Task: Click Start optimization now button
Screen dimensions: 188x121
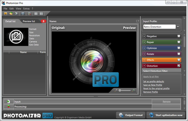Action: (166, 115)
